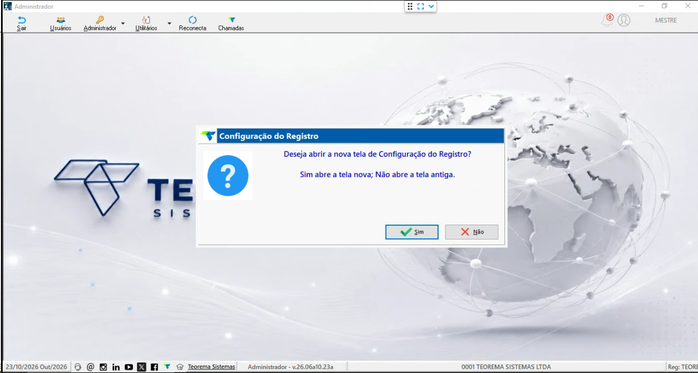Open the notifications bell icon
Screen dimensions: 698x373
[x=607, y=20]
